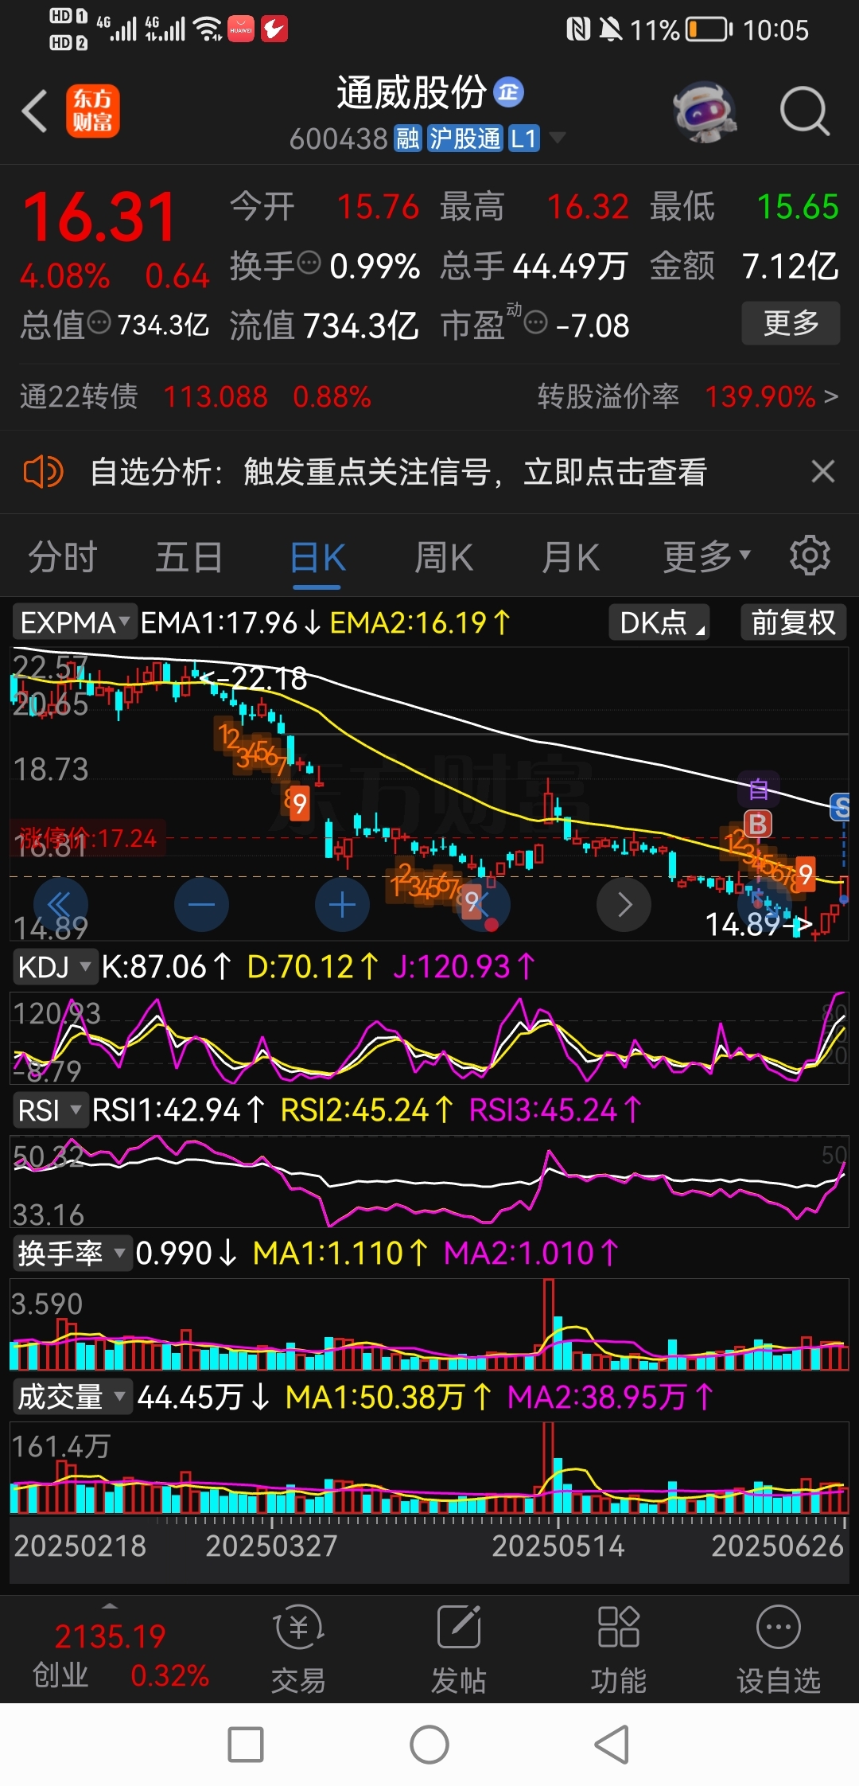Open 自选分析 signal notice

coord(398,472)
